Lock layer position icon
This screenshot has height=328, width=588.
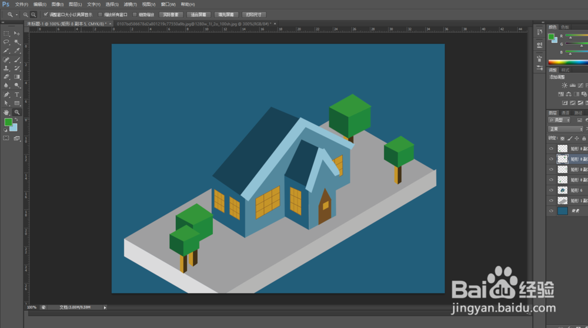(577, 138)
